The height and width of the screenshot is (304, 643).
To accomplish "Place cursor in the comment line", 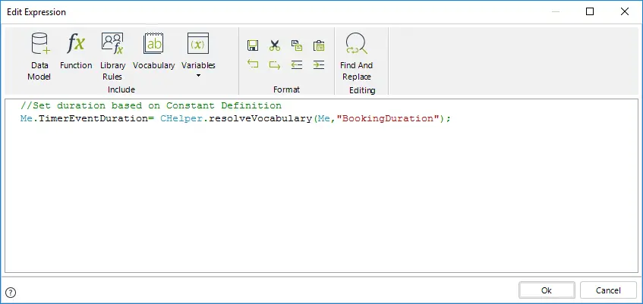I will pyautogui.click(x=151, y=105).
